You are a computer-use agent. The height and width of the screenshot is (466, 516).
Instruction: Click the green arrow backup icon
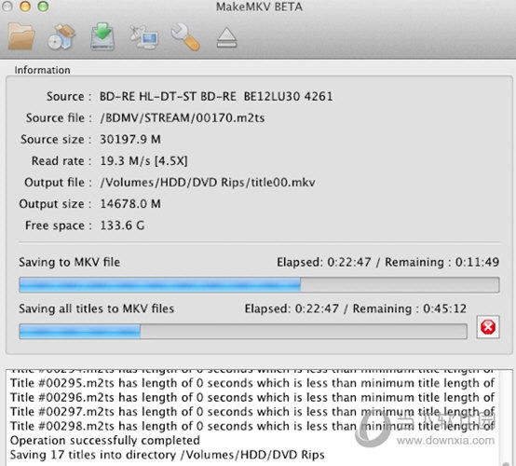tap(102, 36)
